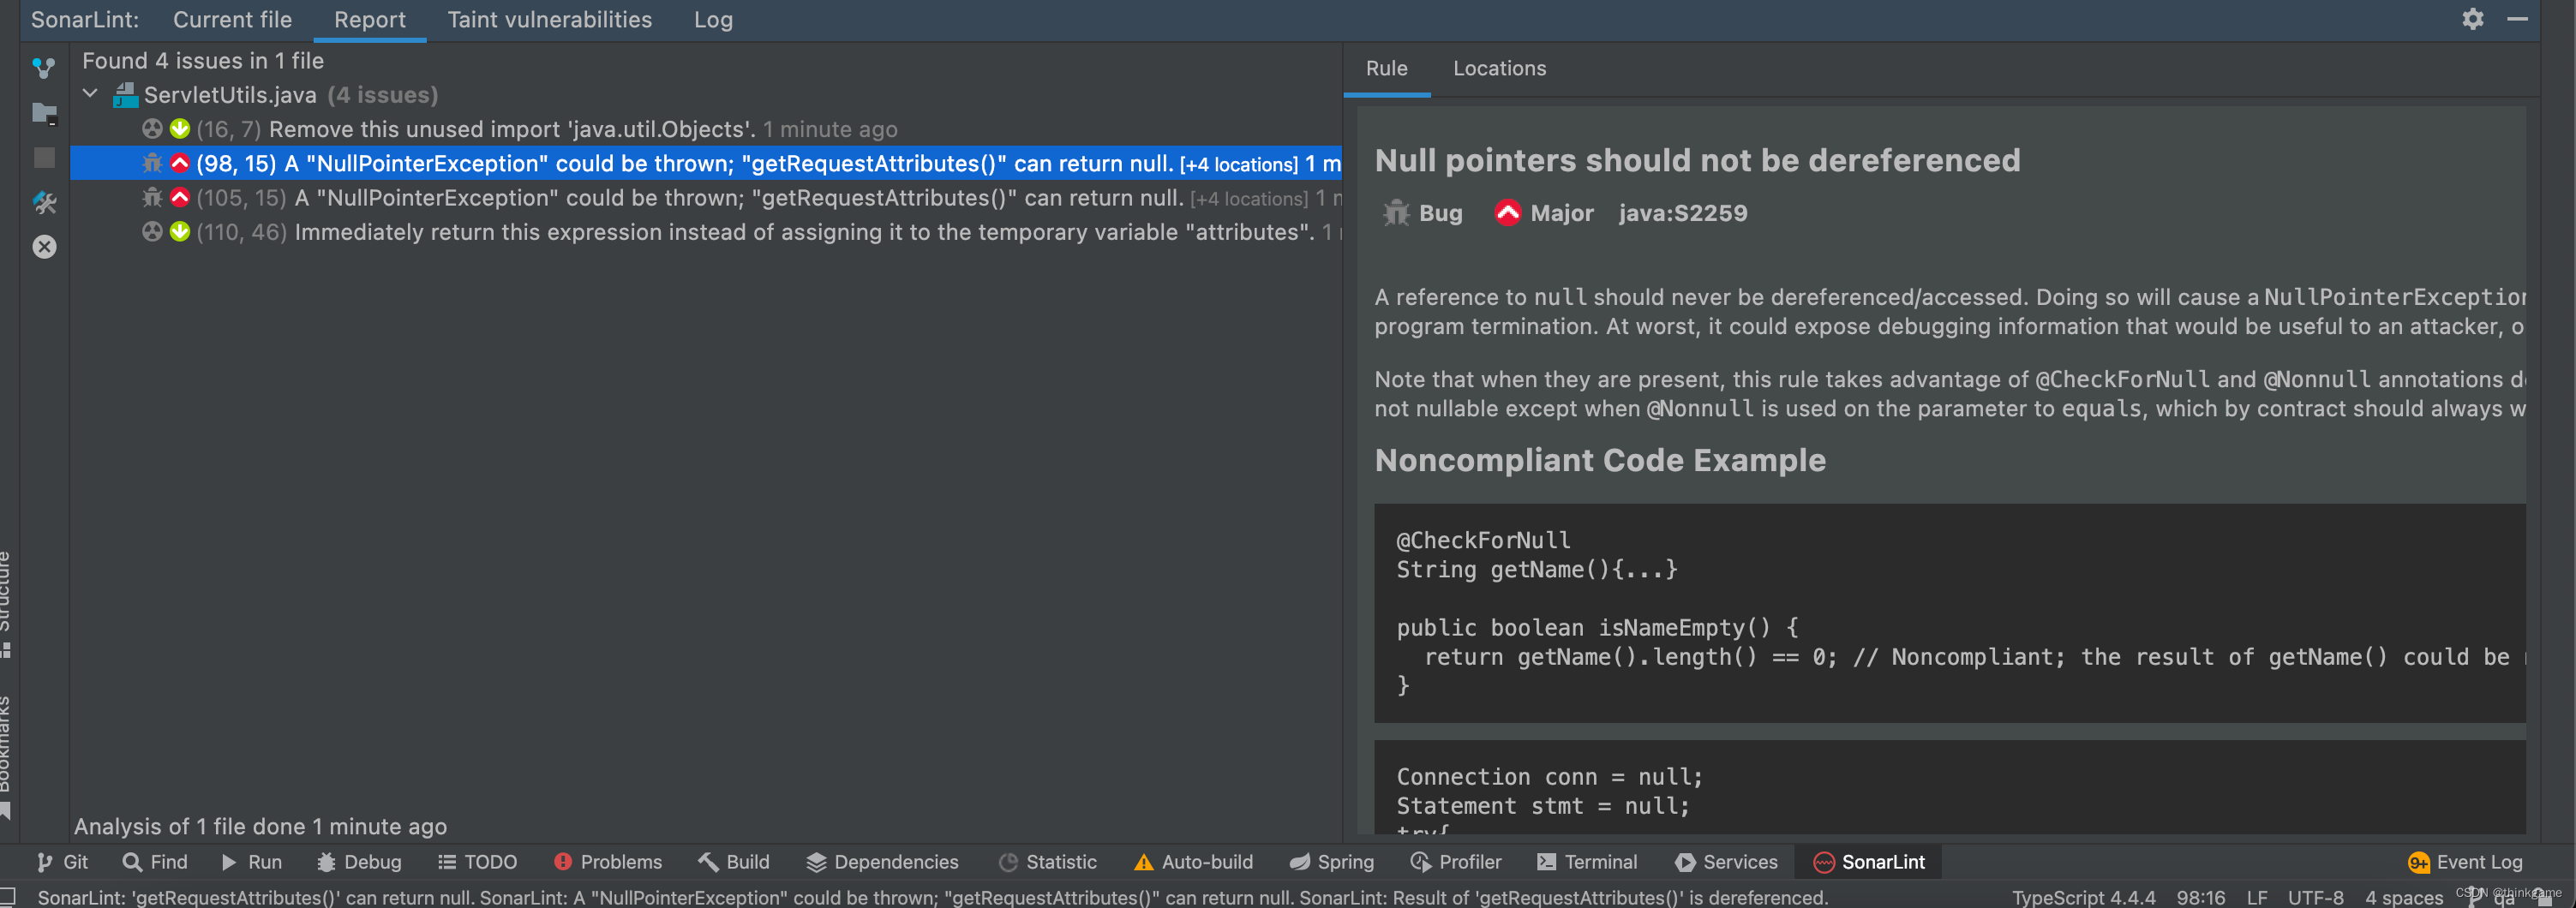Click the TypeScript 4.4.4 status widget
2576x908 pixels.
(2083, 897)
